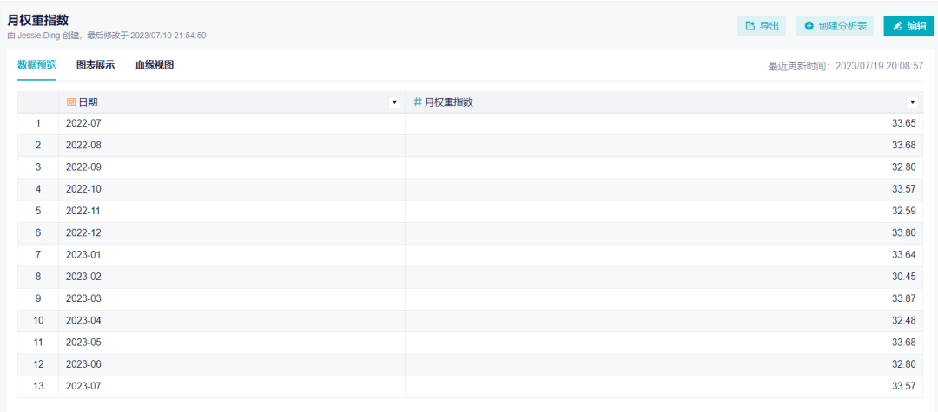This screenshot has width=938, height=412.
Task: Select the value 32.48
Action: [x=903, y=321]
